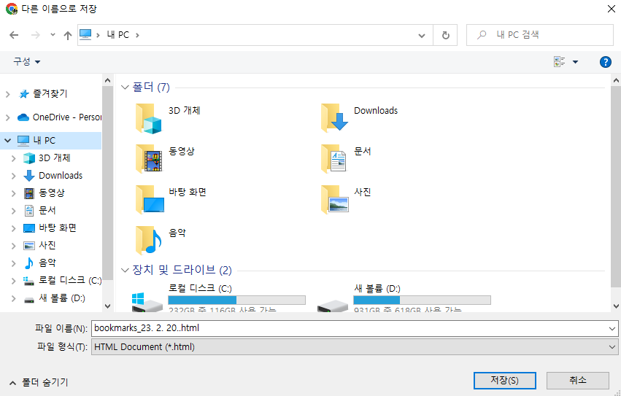Click the refresh button beside address bar

(445, 35)
